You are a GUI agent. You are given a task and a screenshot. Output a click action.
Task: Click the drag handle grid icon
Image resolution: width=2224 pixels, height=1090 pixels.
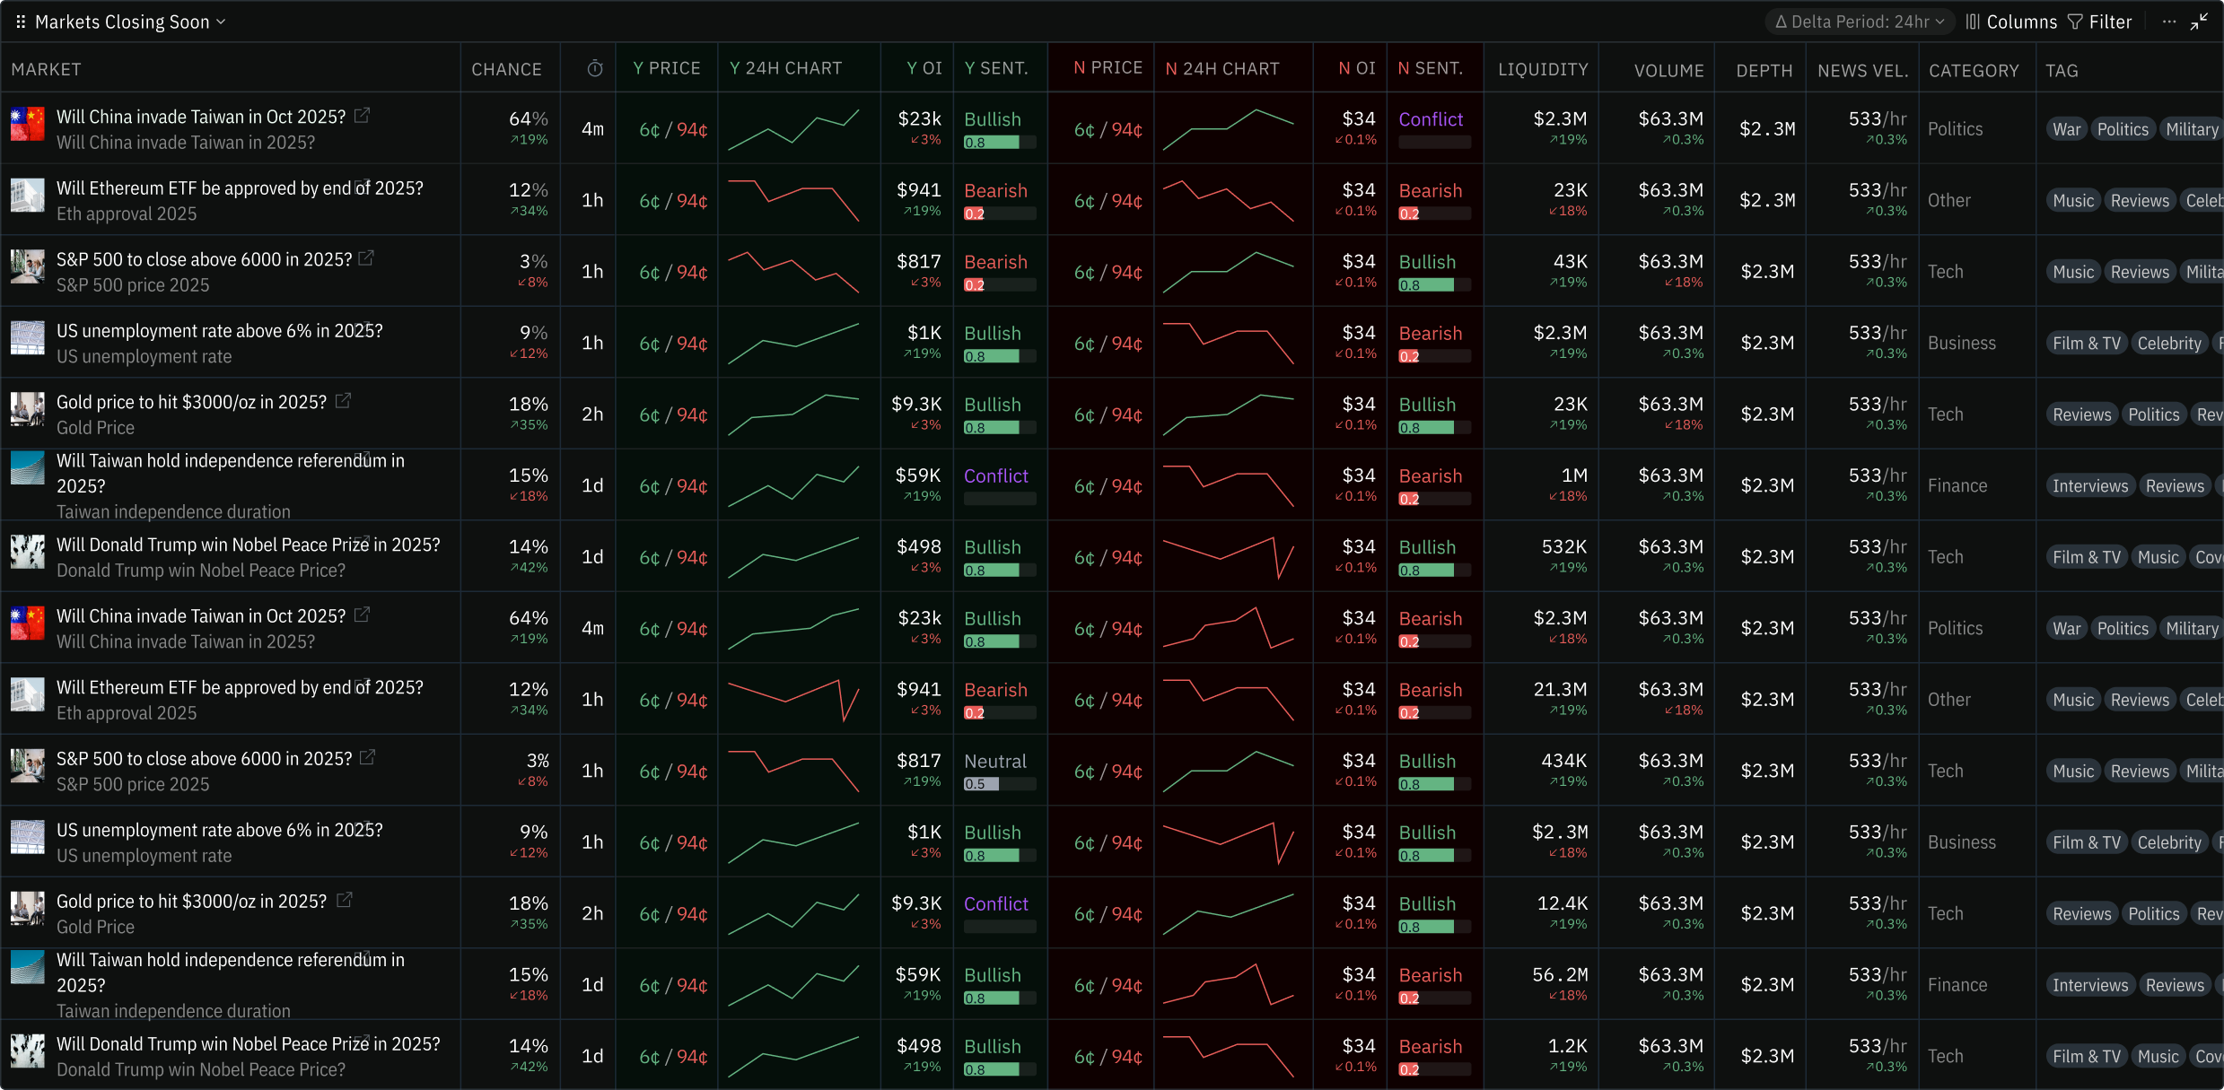(x=20, y=22)
